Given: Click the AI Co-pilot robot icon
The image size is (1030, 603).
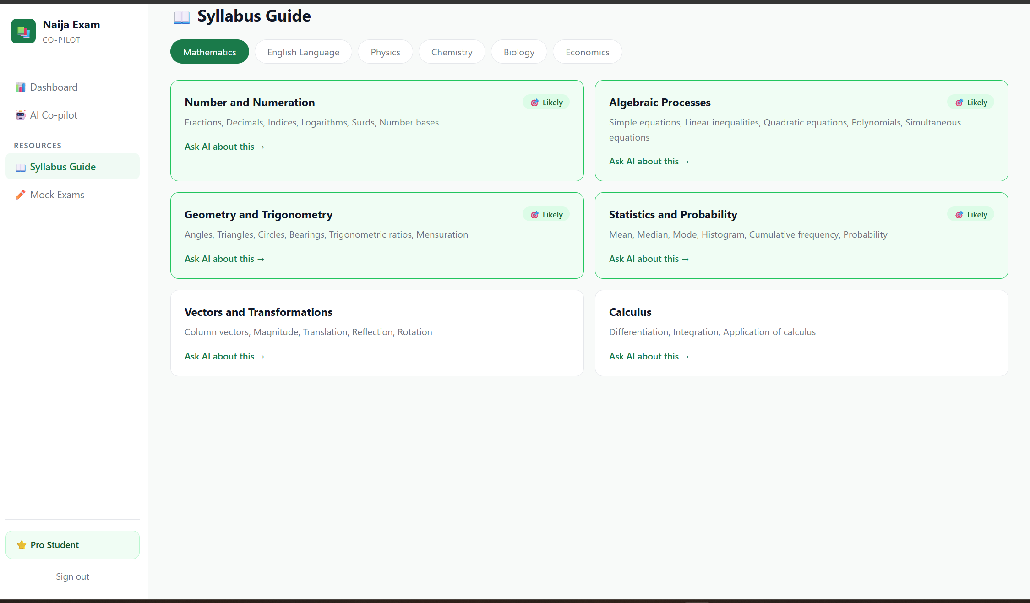Looking at the screenshot, I should (x=20, y=115).
